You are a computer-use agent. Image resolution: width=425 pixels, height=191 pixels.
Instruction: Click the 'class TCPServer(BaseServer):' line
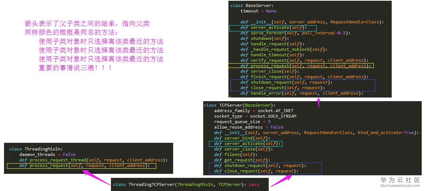tap(240, 105)
